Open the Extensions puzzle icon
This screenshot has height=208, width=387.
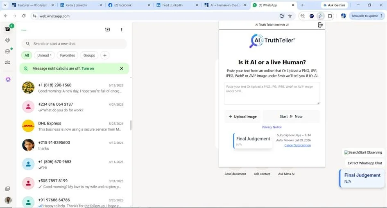pos(330,16)
